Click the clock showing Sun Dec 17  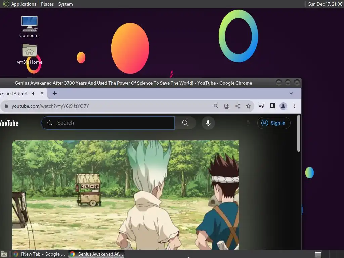(325, 4)
